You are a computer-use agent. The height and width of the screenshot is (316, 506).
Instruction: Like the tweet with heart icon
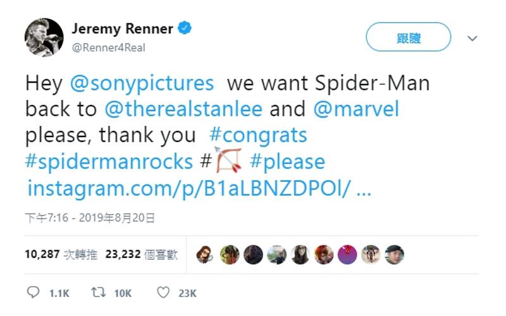163,293
